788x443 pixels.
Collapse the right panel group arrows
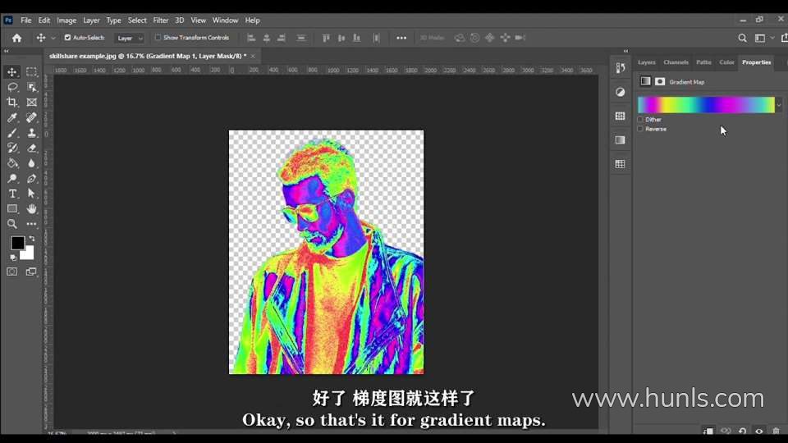coord(625,51)
